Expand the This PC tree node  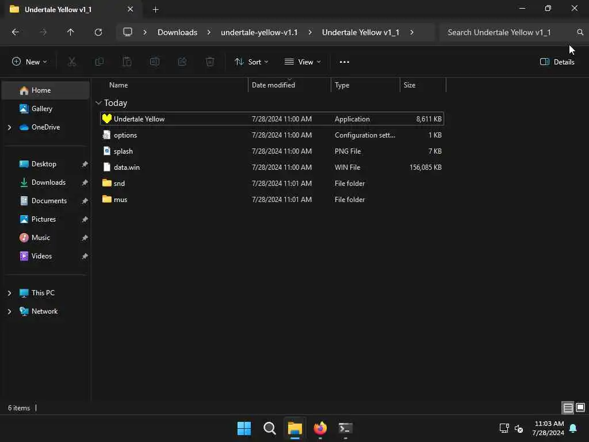9,293
